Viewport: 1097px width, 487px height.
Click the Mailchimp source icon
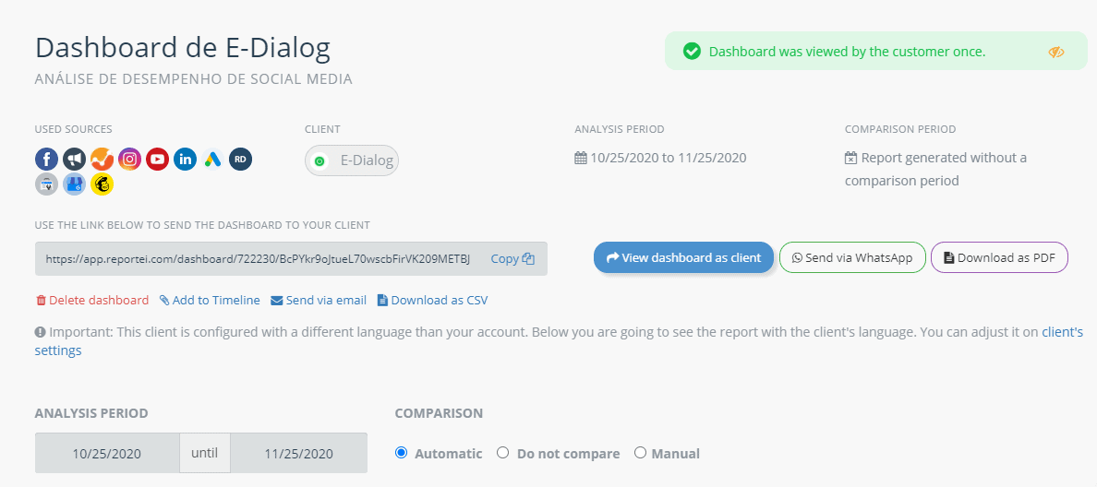click(102, 184)
